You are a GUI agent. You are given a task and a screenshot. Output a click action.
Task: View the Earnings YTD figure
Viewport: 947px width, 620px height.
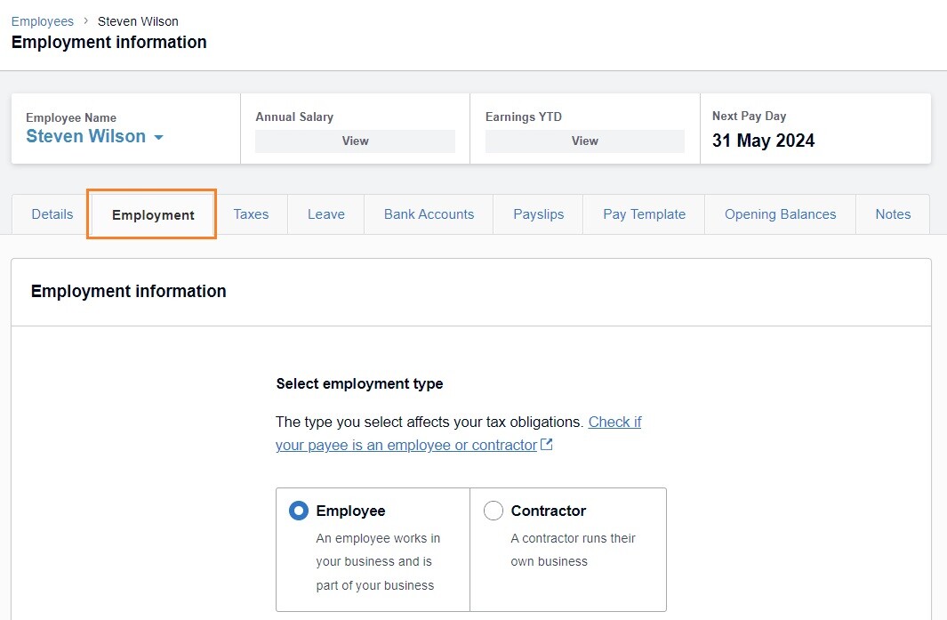pos(584,141)
